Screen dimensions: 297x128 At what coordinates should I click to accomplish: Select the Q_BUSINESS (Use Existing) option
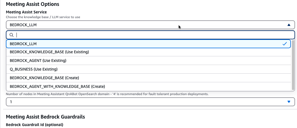point(149,69)
